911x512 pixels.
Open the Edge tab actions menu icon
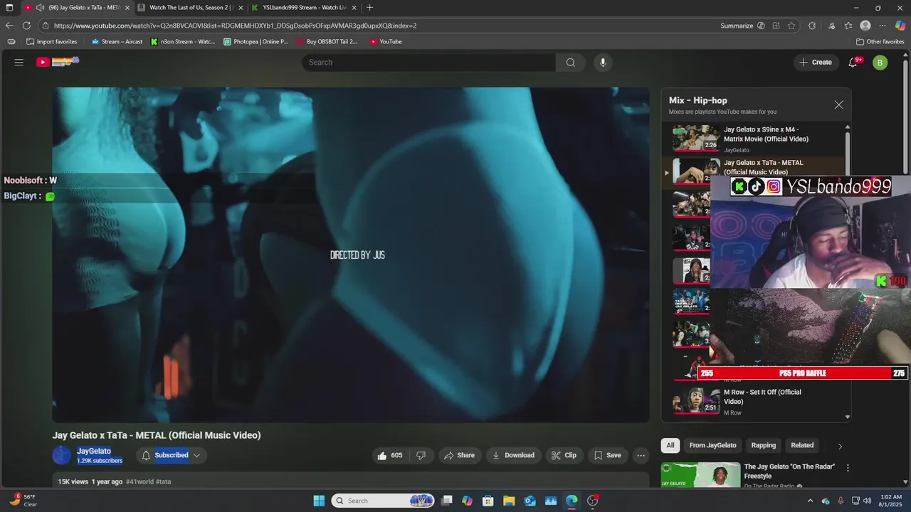9,8
